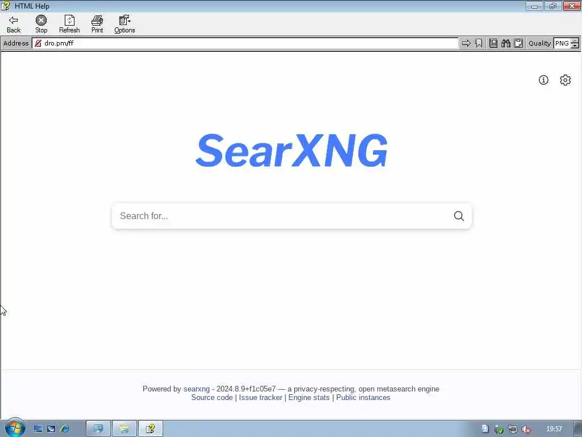Click the network tray icon

513,429
